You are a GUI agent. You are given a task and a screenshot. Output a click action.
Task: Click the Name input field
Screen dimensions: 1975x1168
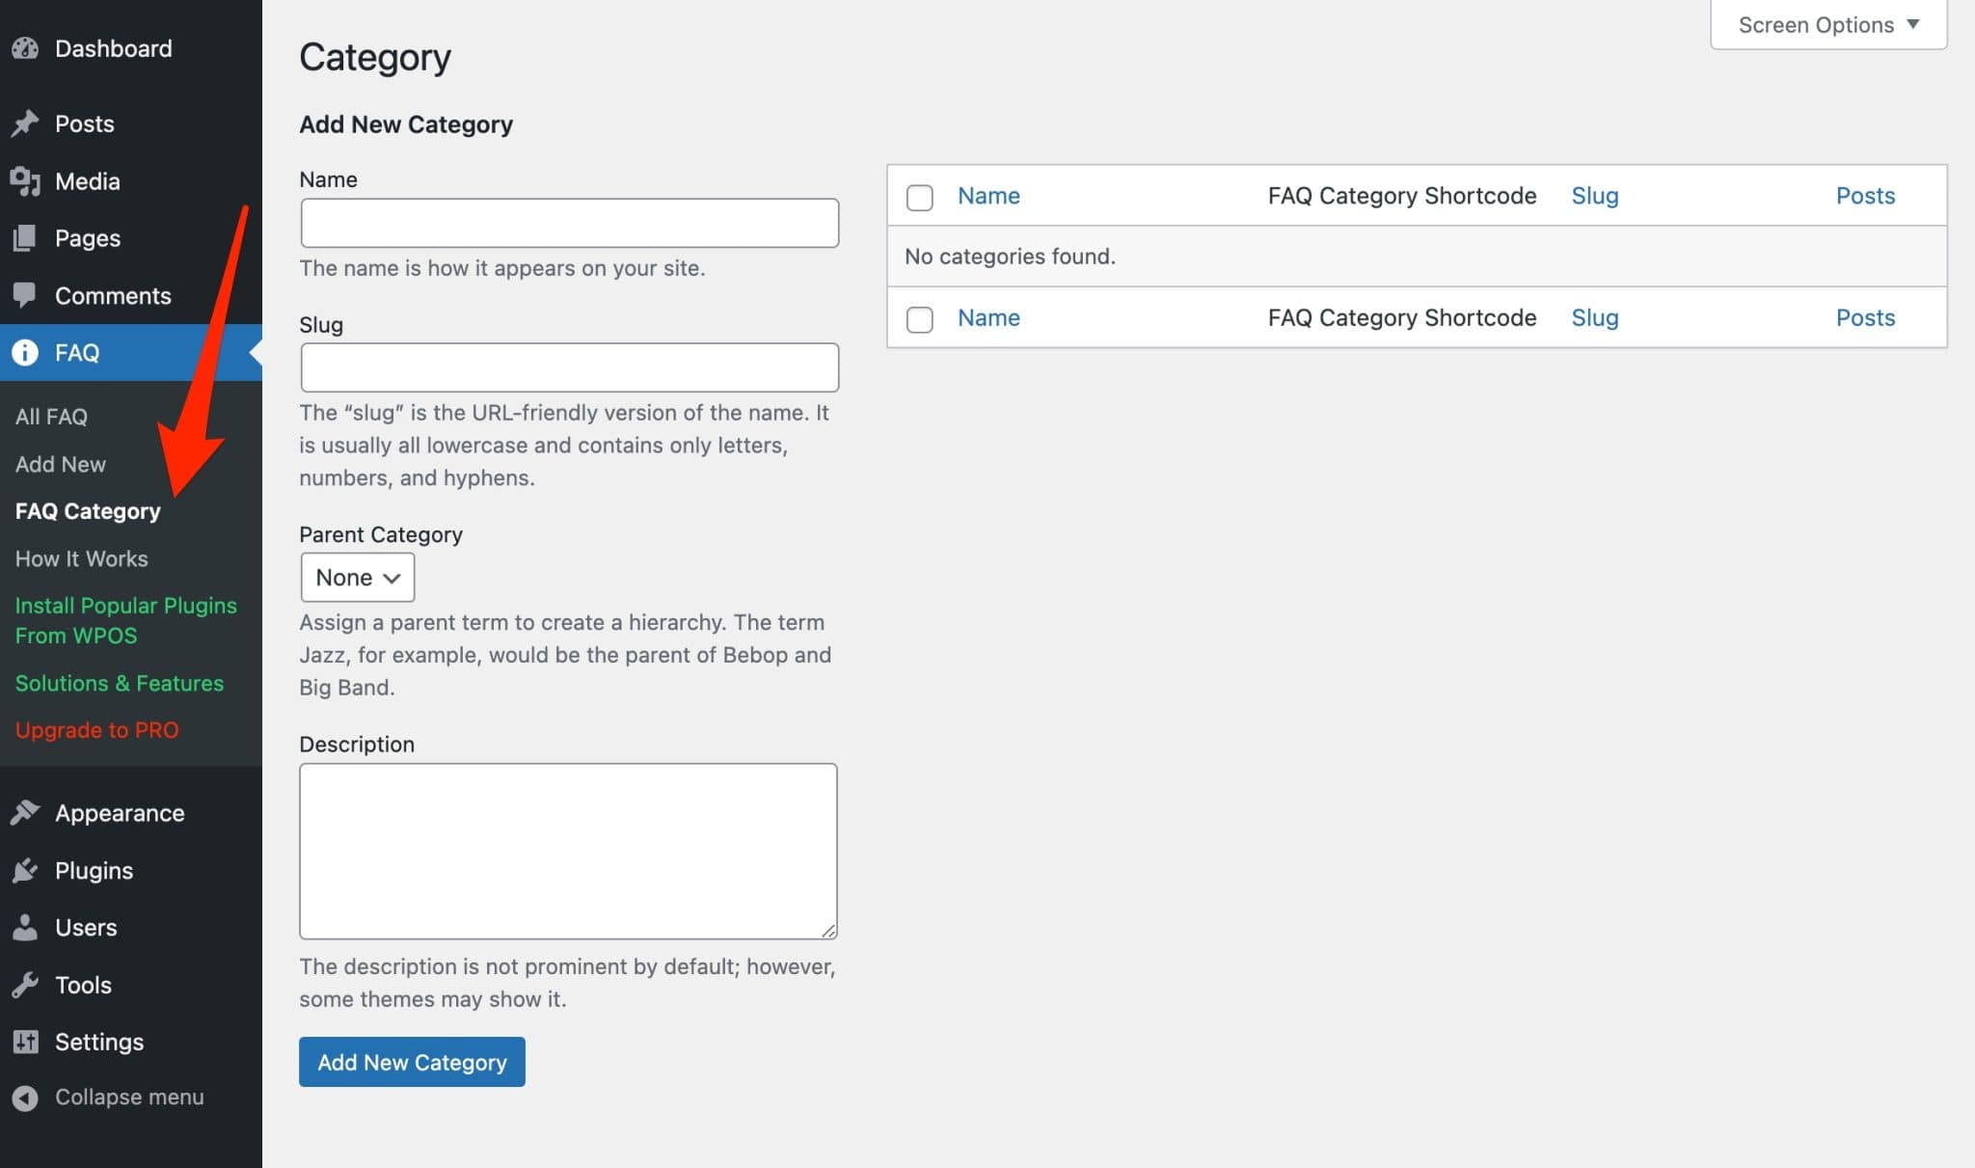point(568,223)
